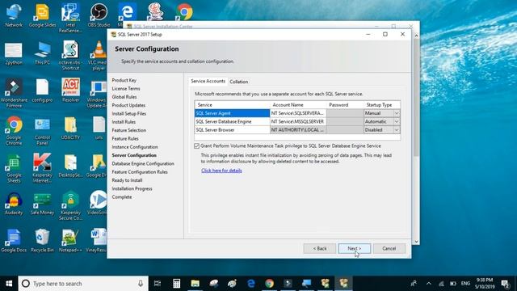
Task: Launch Notepad++ from the desktop
Action: (70, 241)
